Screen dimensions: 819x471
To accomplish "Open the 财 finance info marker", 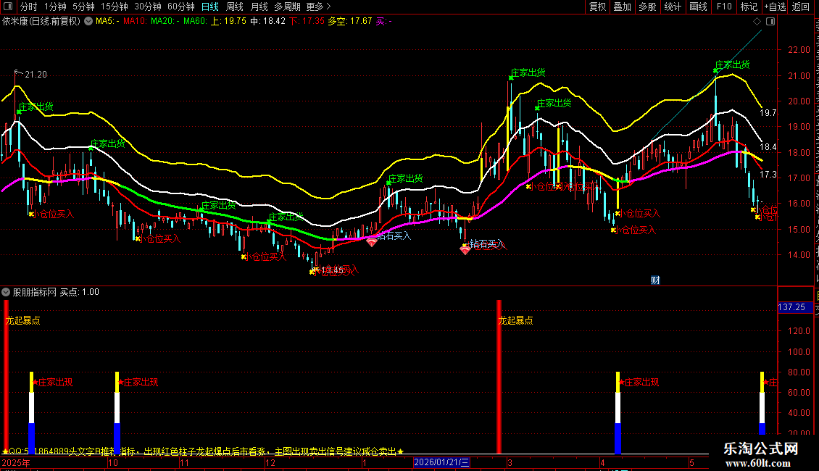I will tap(655, 280).
